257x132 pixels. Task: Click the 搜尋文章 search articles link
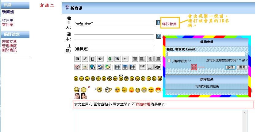(9, 41)
